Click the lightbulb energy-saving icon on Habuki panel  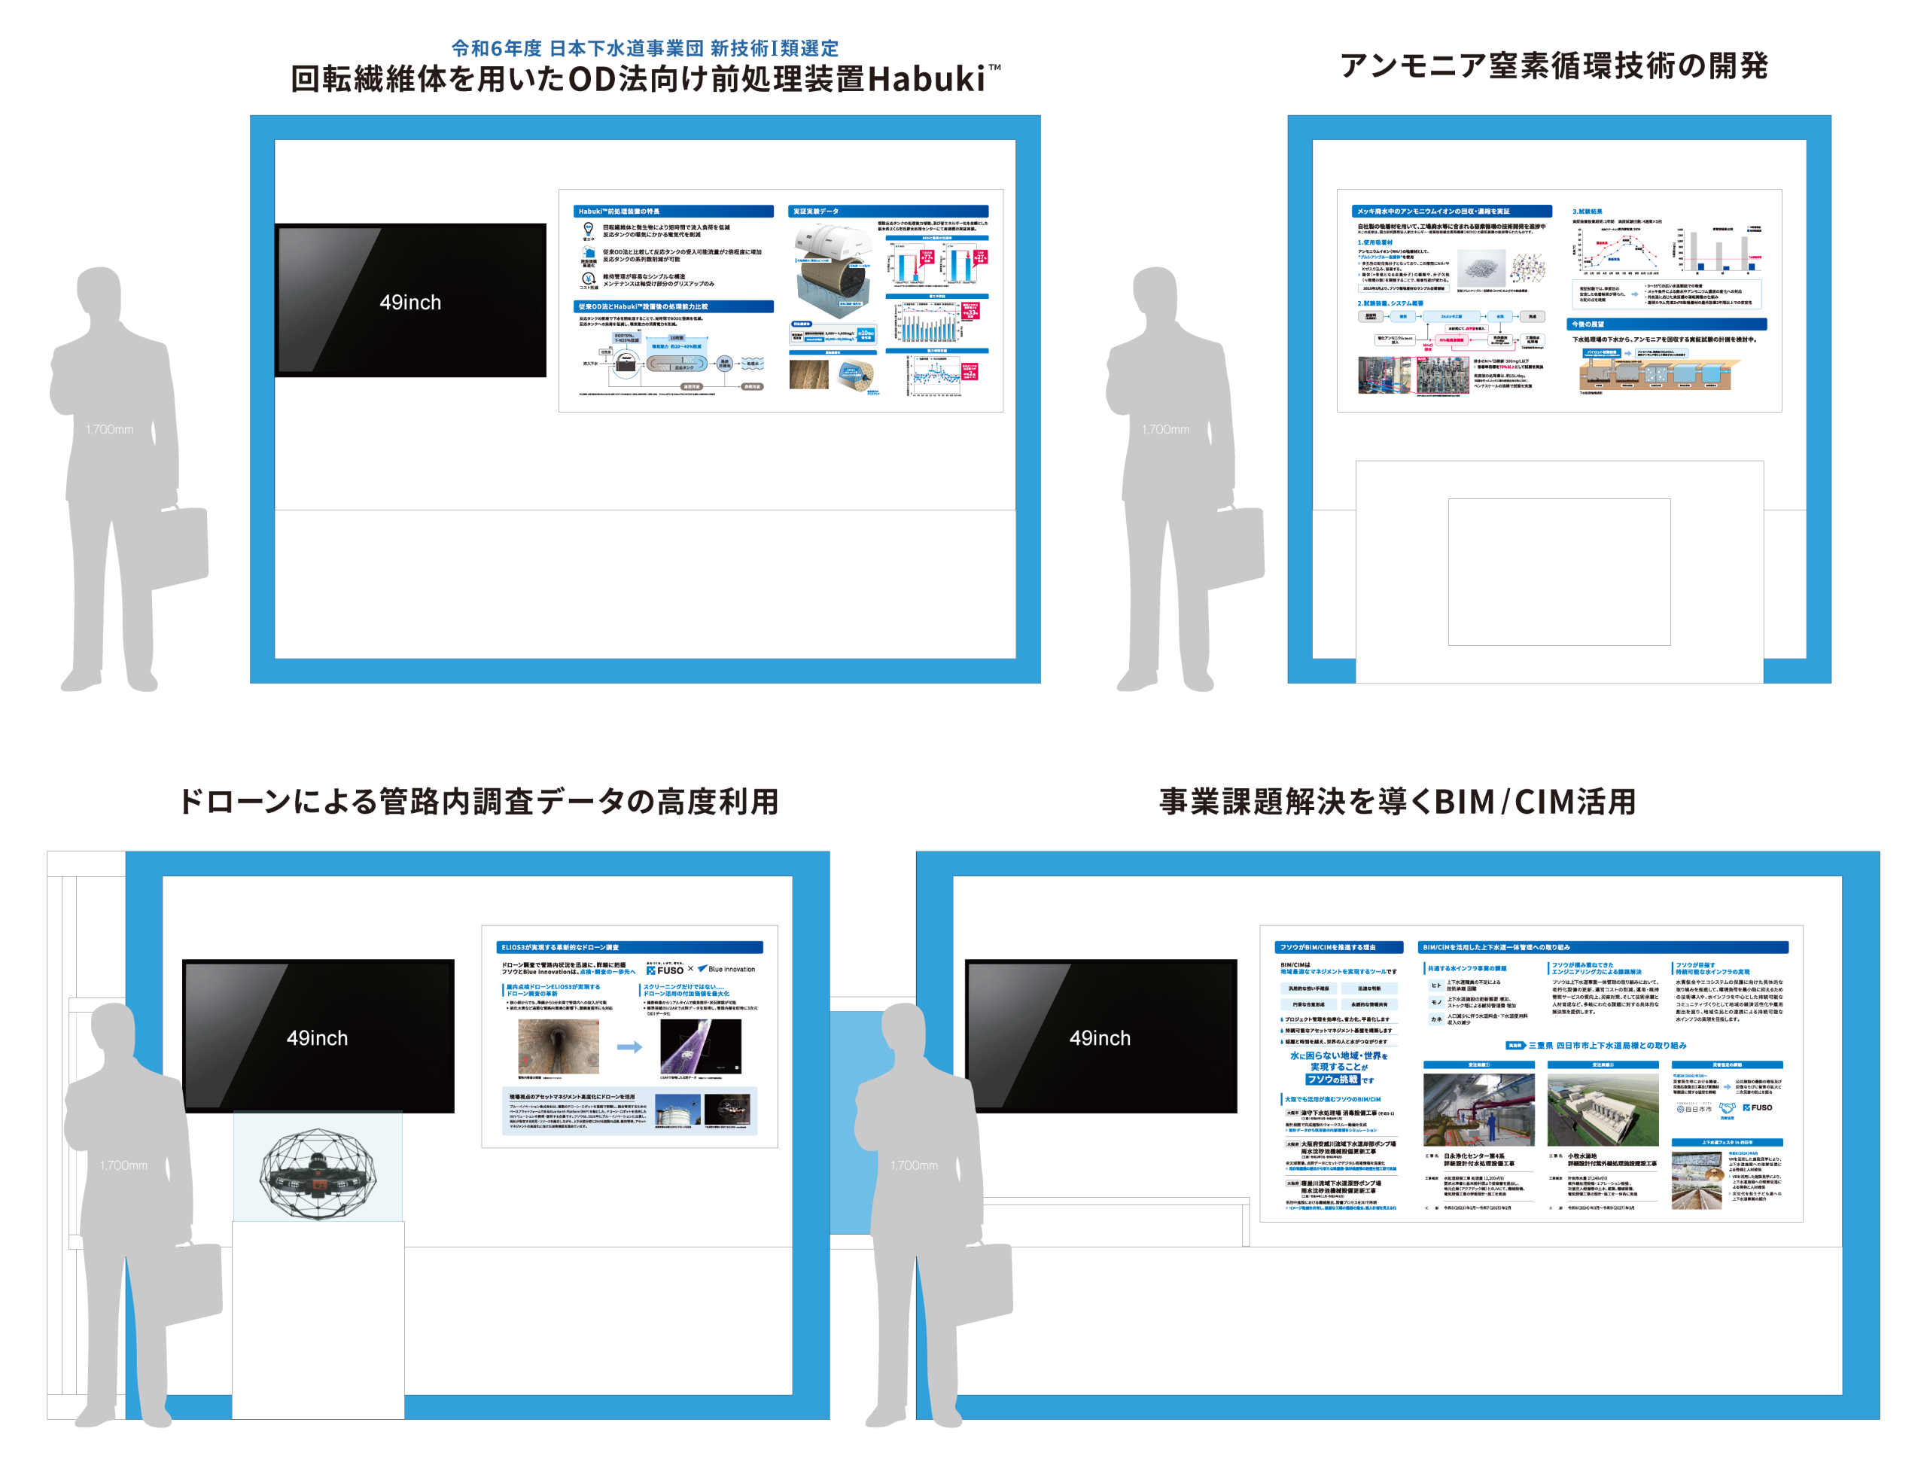(x=589, y=228)
